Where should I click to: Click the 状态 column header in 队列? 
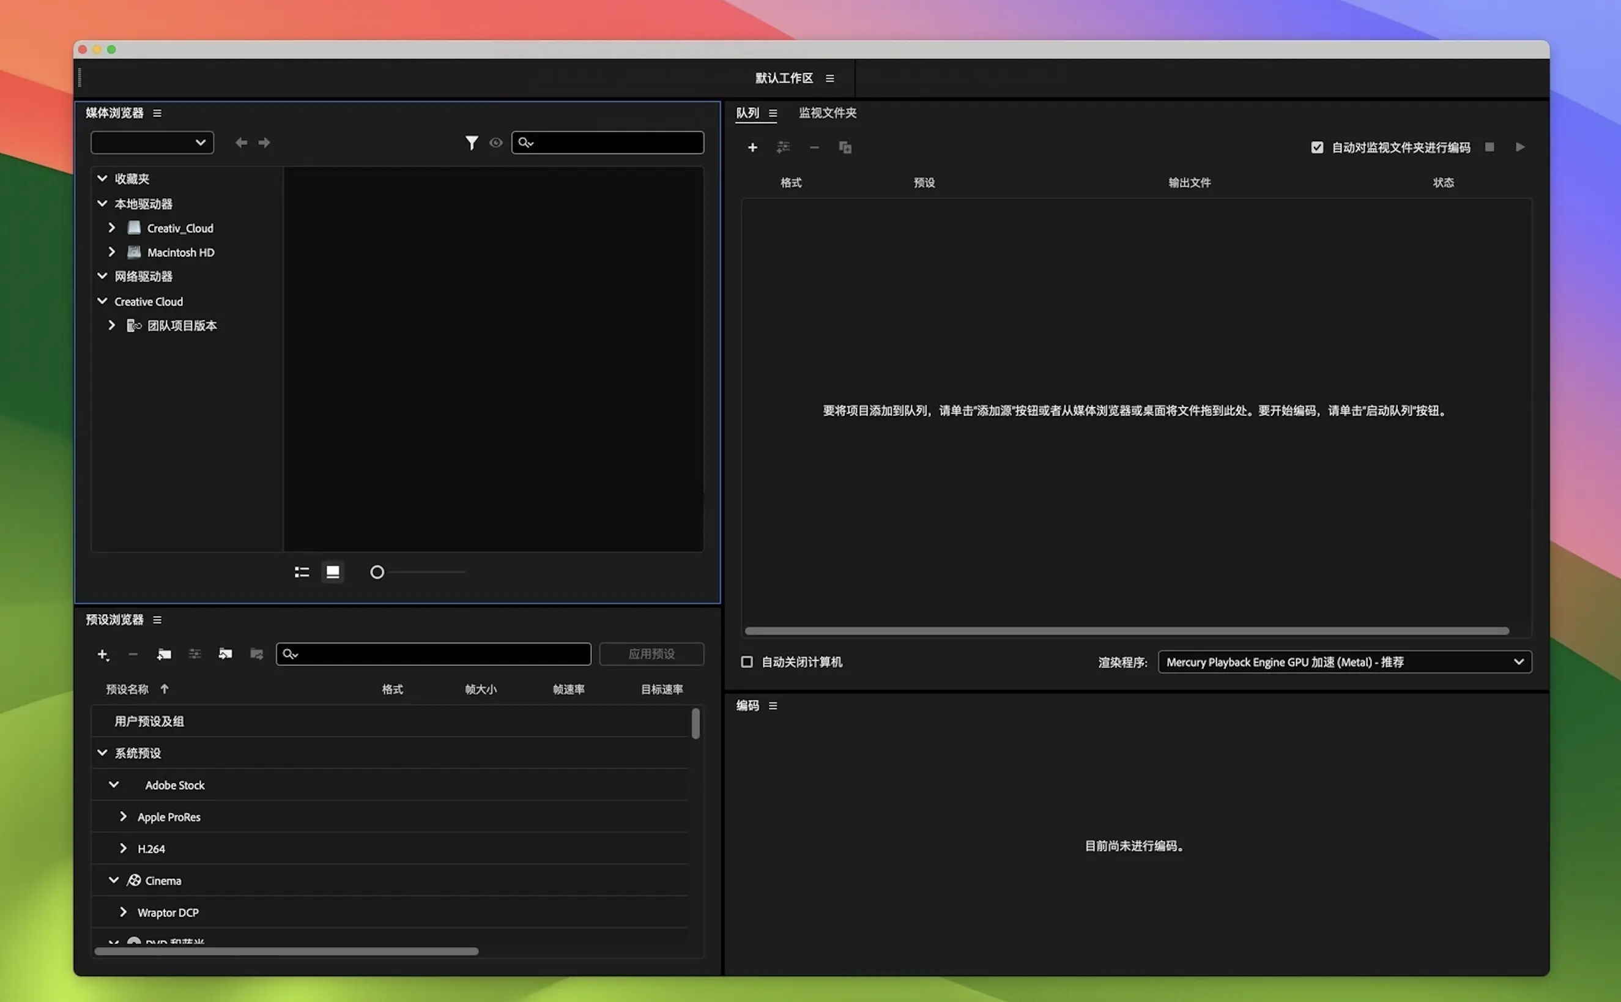pyautogui.click(x=1443, y=183)
